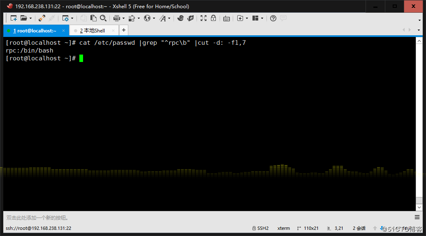Click the Find magnifier icon in the toolbar

[103, 18]
